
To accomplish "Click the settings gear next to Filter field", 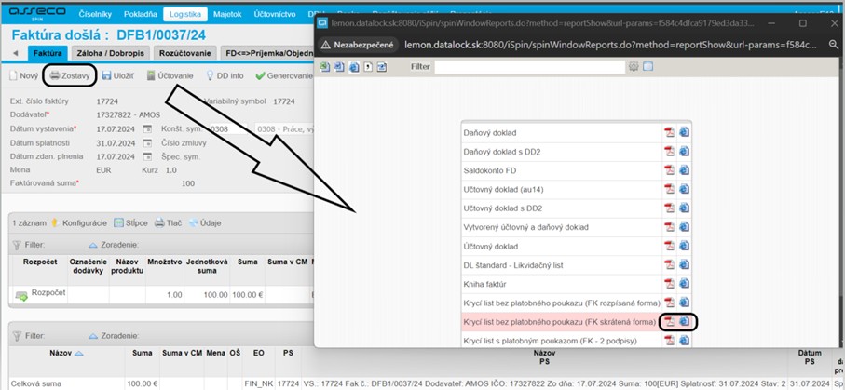I will coord(634,67).
